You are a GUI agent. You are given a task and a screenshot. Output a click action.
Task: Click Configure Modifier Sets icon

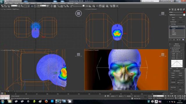coord(183,40)
